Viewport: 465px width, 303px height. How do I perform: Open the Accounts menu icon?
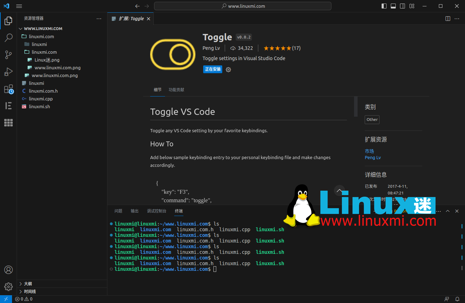click(x=8, y=270)
